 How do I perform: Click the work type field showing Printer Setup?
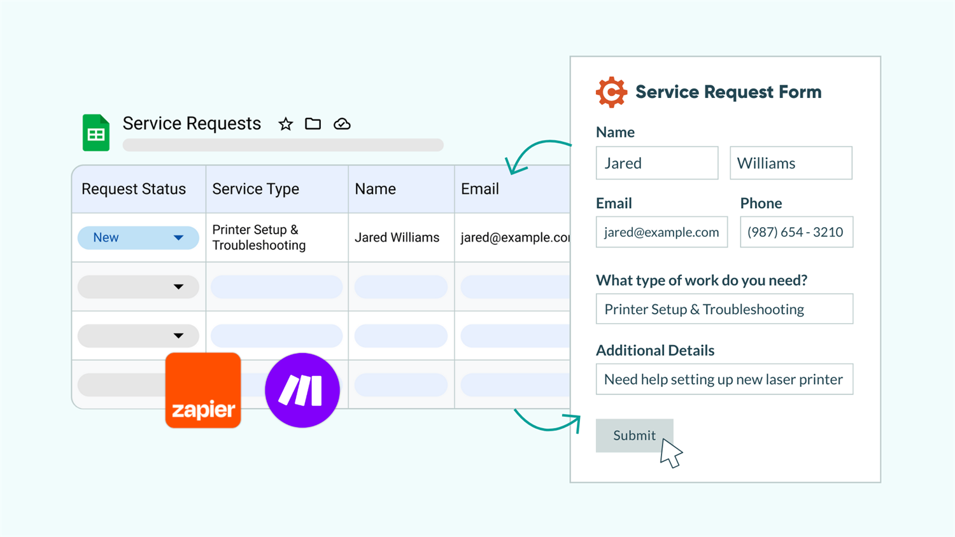(x=724, y=309)
